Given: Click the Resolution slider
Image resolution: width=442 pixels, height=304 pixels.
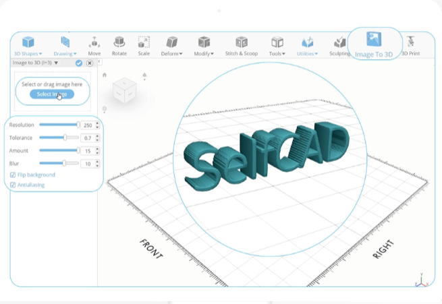Looking at the screenshot, I should click(59, 125).
